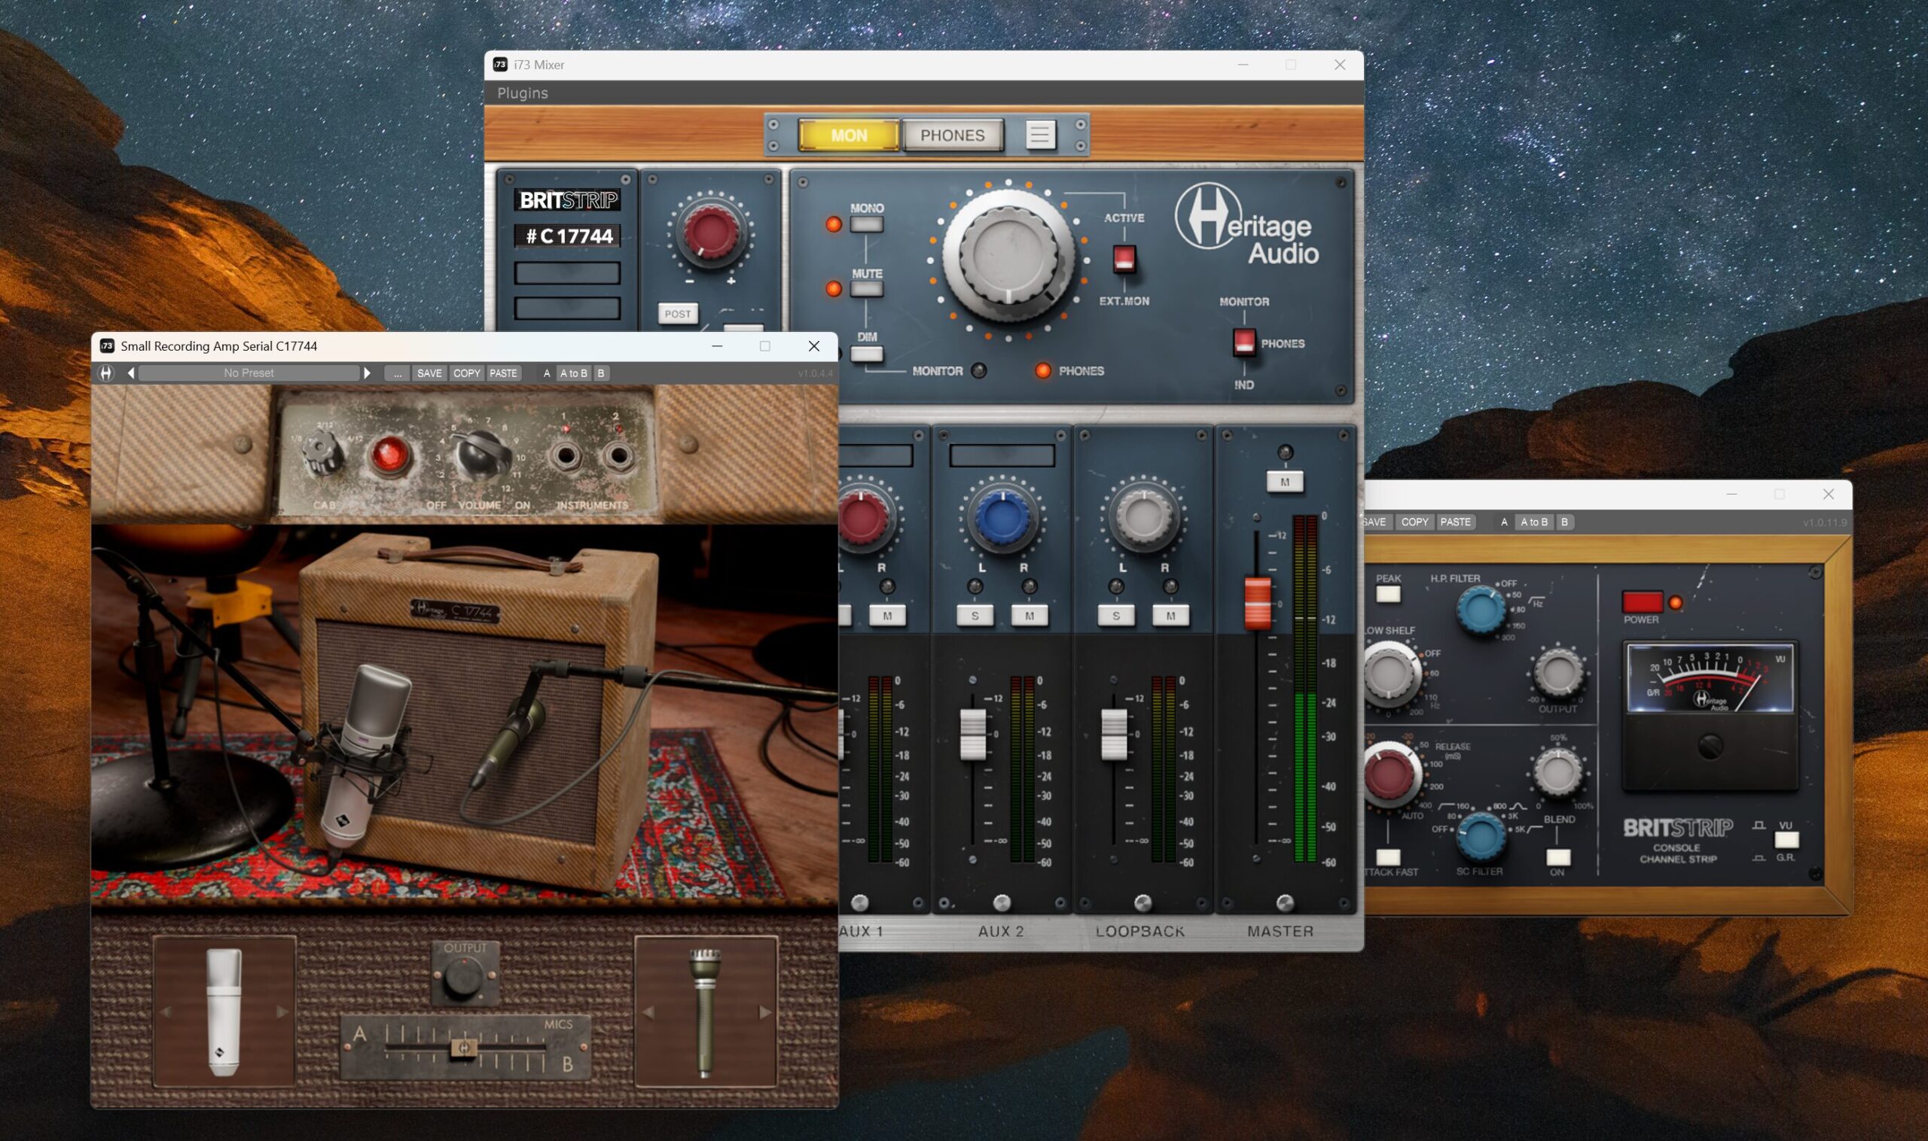Click the LOOPBACK fader handle

(x=1114, y=735)
